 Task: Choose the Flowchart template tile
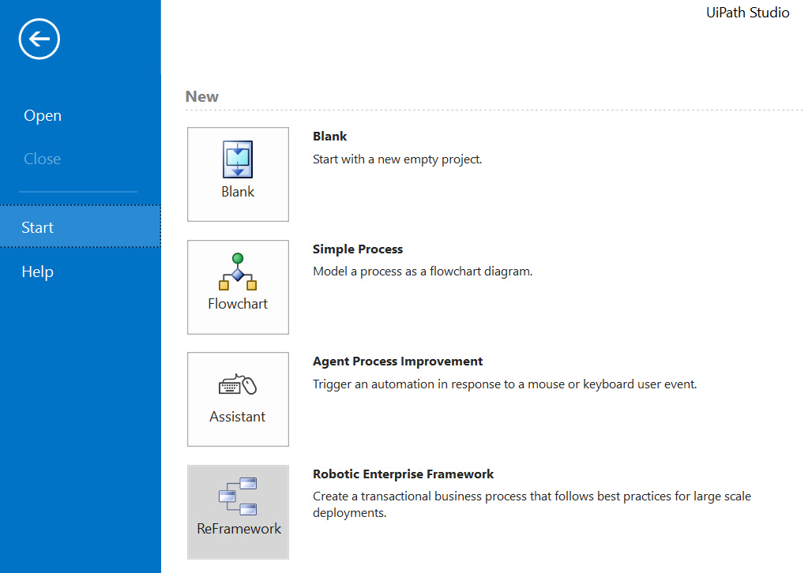tap(239, 287)
